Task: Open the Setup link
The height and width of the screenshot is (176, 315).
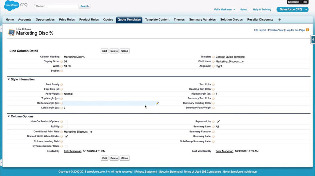Action: tap(244, 10)
